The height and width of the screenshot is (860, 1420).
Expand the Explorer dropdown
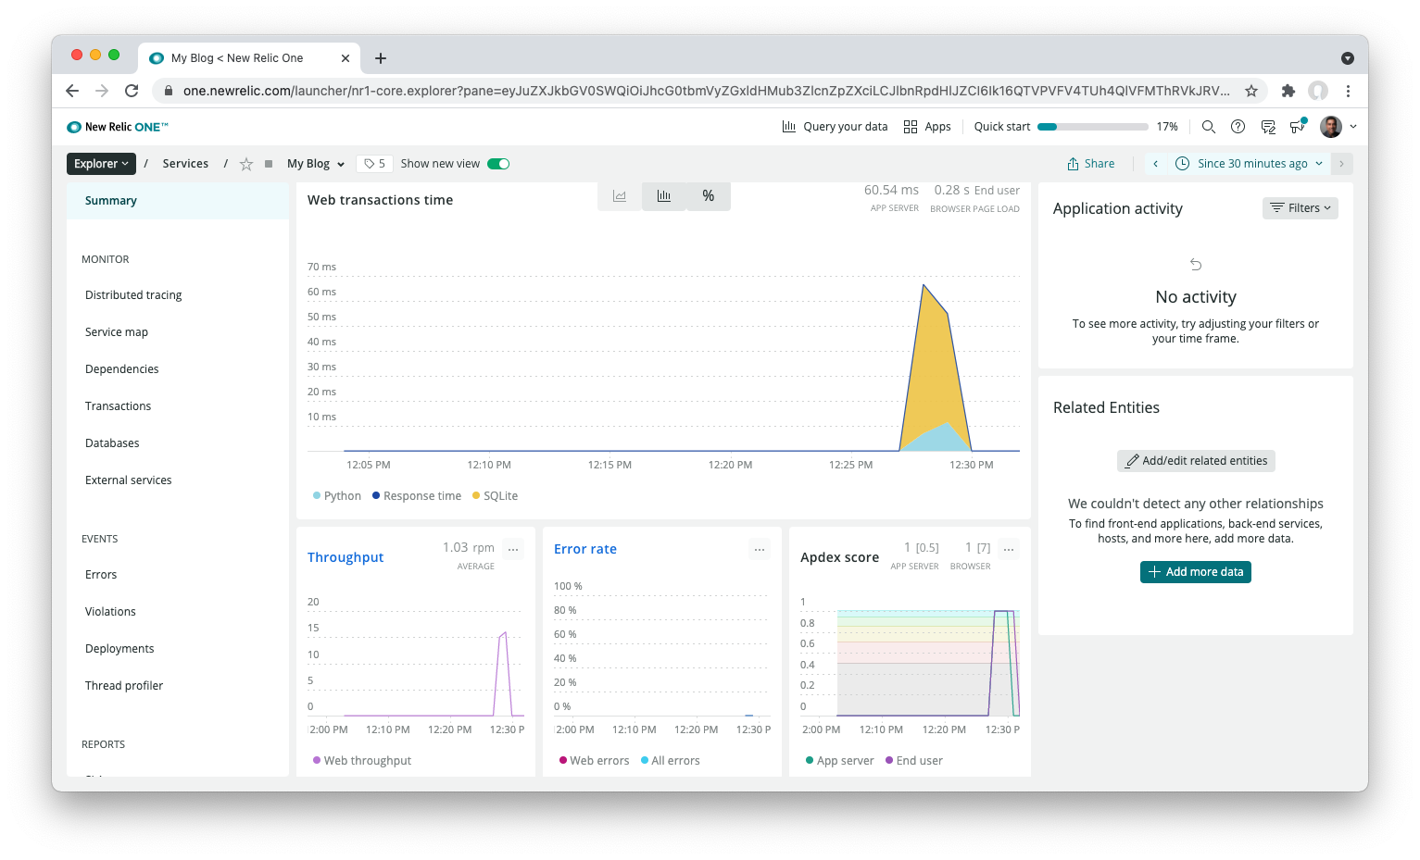101,164
